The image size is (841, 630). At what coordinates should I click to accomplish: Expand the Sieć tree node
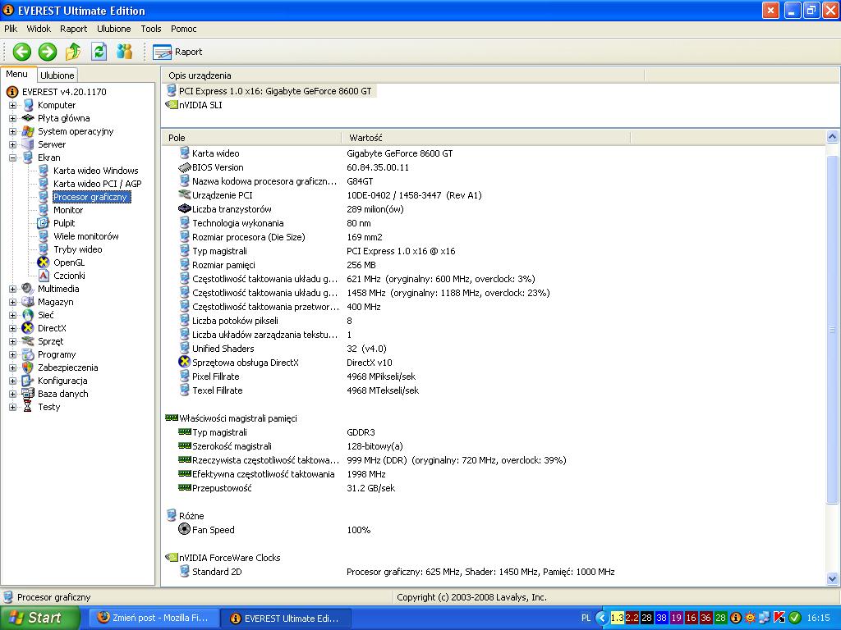tap(13, 315)
